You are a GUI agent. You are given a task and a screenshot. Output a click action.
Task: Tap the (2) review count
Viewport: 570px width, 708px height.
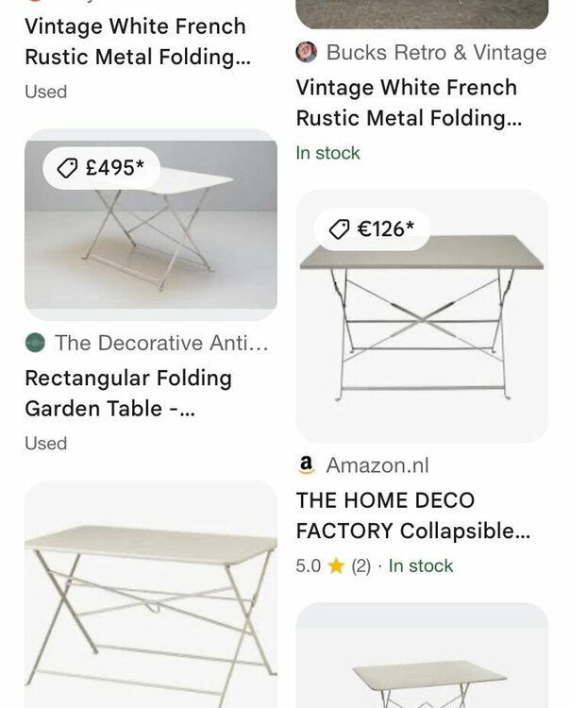[360, 566]
